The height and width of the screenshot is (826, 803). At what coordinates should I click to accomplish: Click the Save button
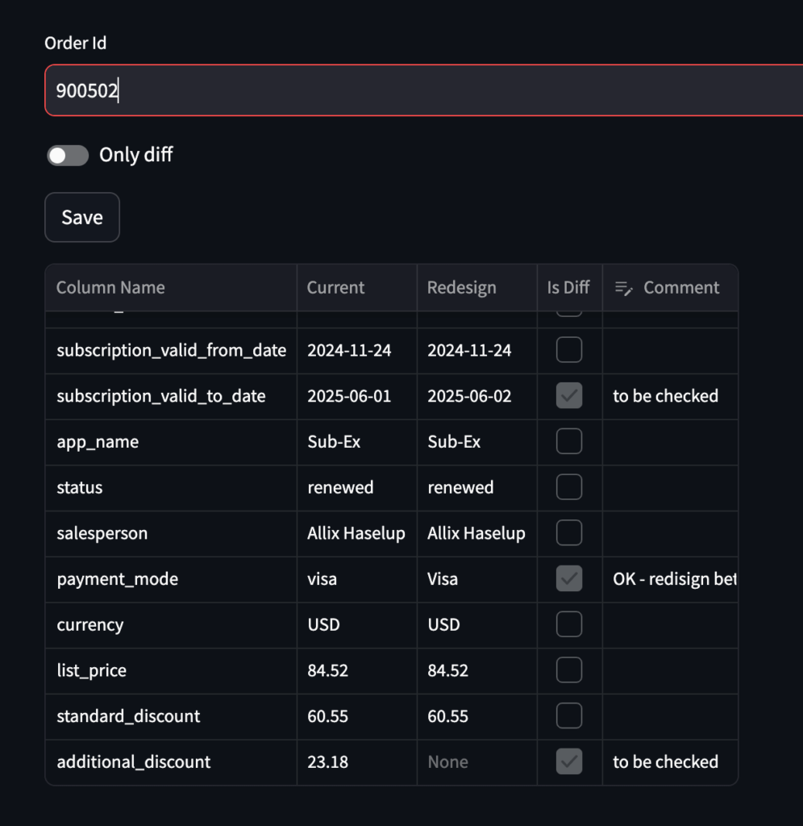[82, 217]
